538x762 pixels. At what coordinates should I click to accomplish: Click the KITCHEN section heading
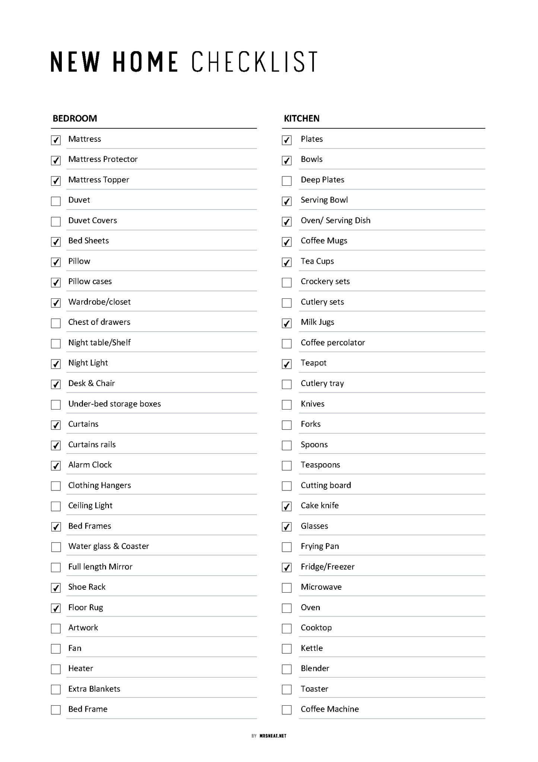(x=302, y=119)
